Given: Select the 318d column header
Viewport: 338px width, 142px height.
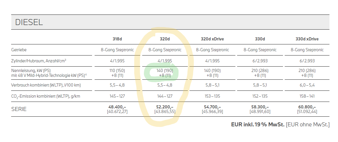Looking at the screenshot, I should point(117,39).
